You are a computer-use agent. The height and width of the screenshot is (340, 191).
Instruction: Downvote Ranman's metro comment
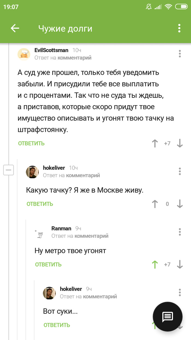[x=180, y=264]
